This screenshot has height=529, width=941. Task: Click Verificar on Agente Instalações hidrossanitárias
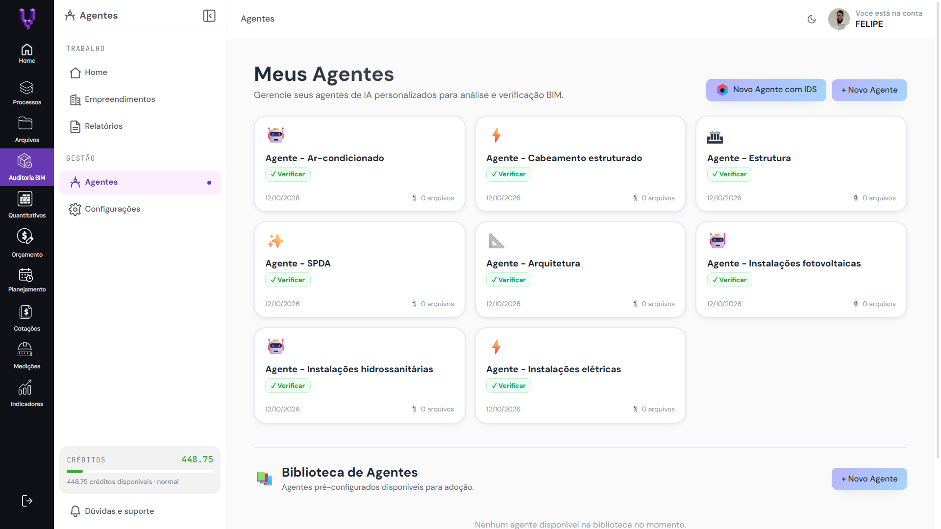(288, 385)
